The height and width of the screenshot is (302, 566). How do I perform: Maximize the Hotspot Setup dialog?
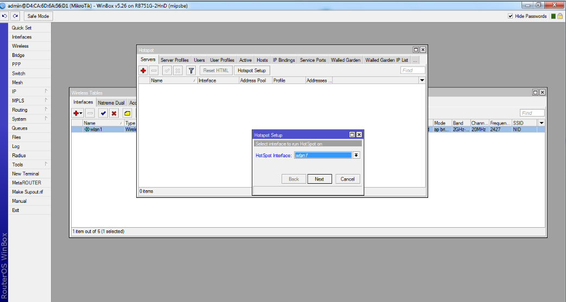pos(352,134)
